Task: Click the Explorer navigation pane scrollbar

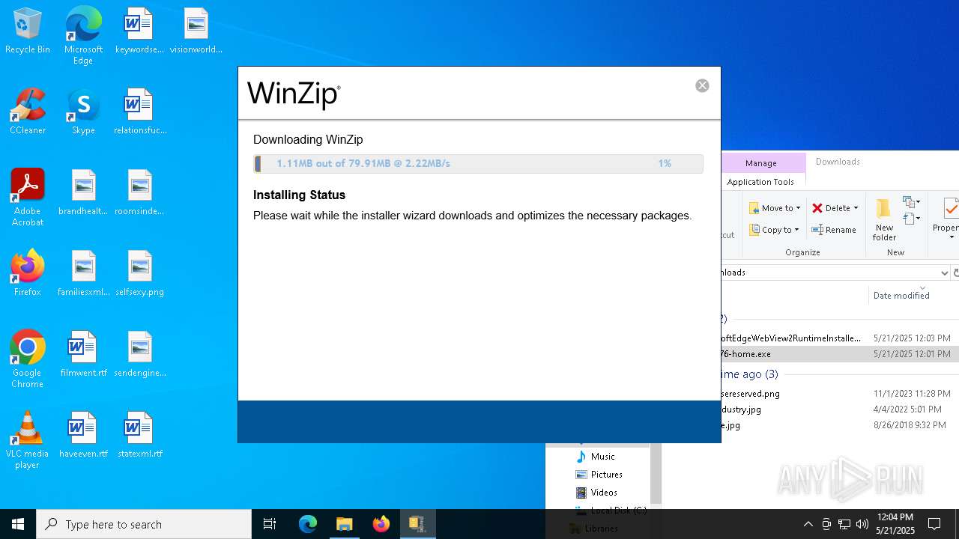Action: point(656,473)
